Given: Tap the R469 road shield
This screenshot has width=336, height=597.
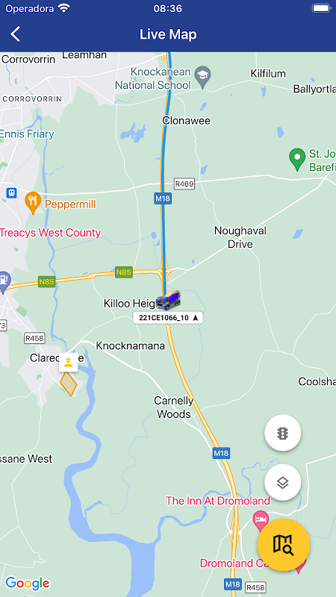Looking at the screenshot, I should pos(184,184).
